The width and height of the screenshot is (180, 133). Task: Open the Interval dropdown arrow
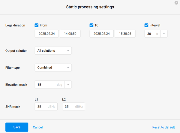pos(164,34)
